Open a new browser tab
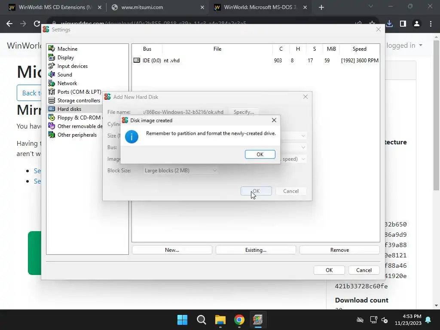 coord(321,8)
